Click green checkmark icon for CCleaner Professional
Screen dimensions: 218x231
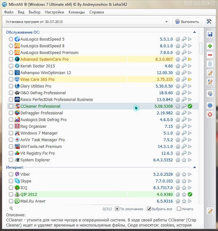click(190, 106)
